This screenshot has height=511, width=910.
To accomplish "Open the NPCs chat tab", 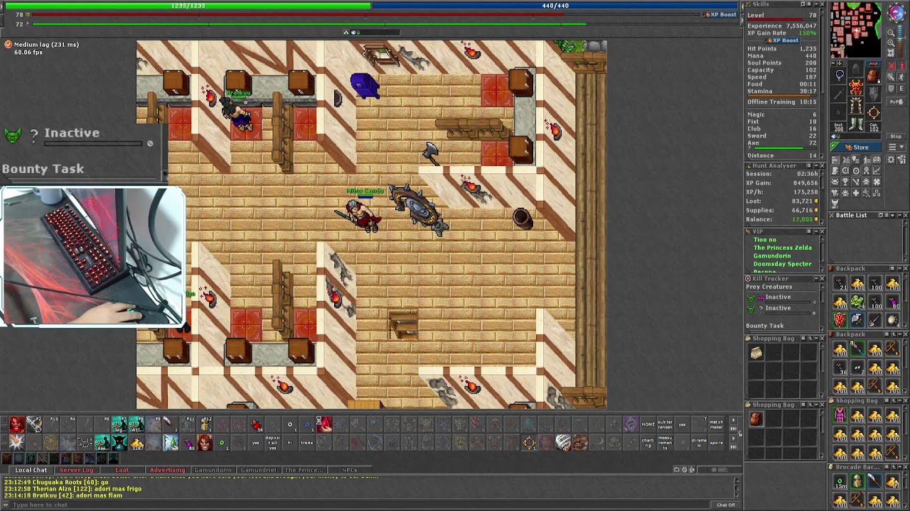I will (x=349, y=470).
